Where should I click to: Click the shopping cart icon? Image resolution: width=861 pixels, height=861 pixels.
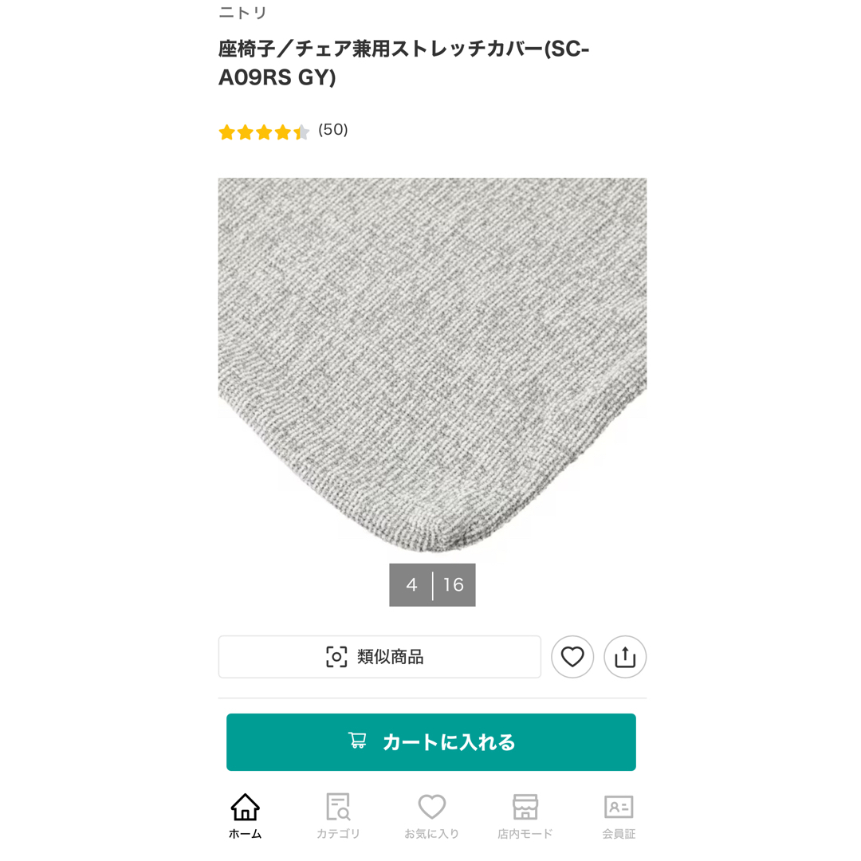click(357, 741)
